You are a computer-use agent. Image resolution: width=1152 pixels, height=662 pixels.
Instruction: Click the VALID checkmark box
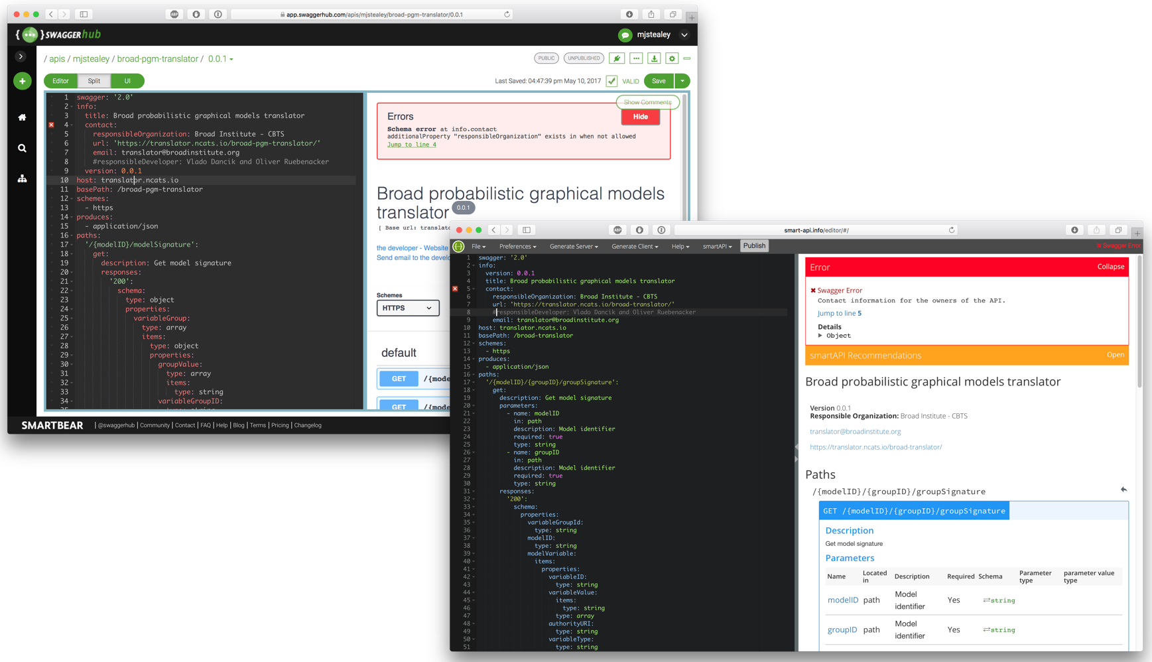tap(611, 81)
